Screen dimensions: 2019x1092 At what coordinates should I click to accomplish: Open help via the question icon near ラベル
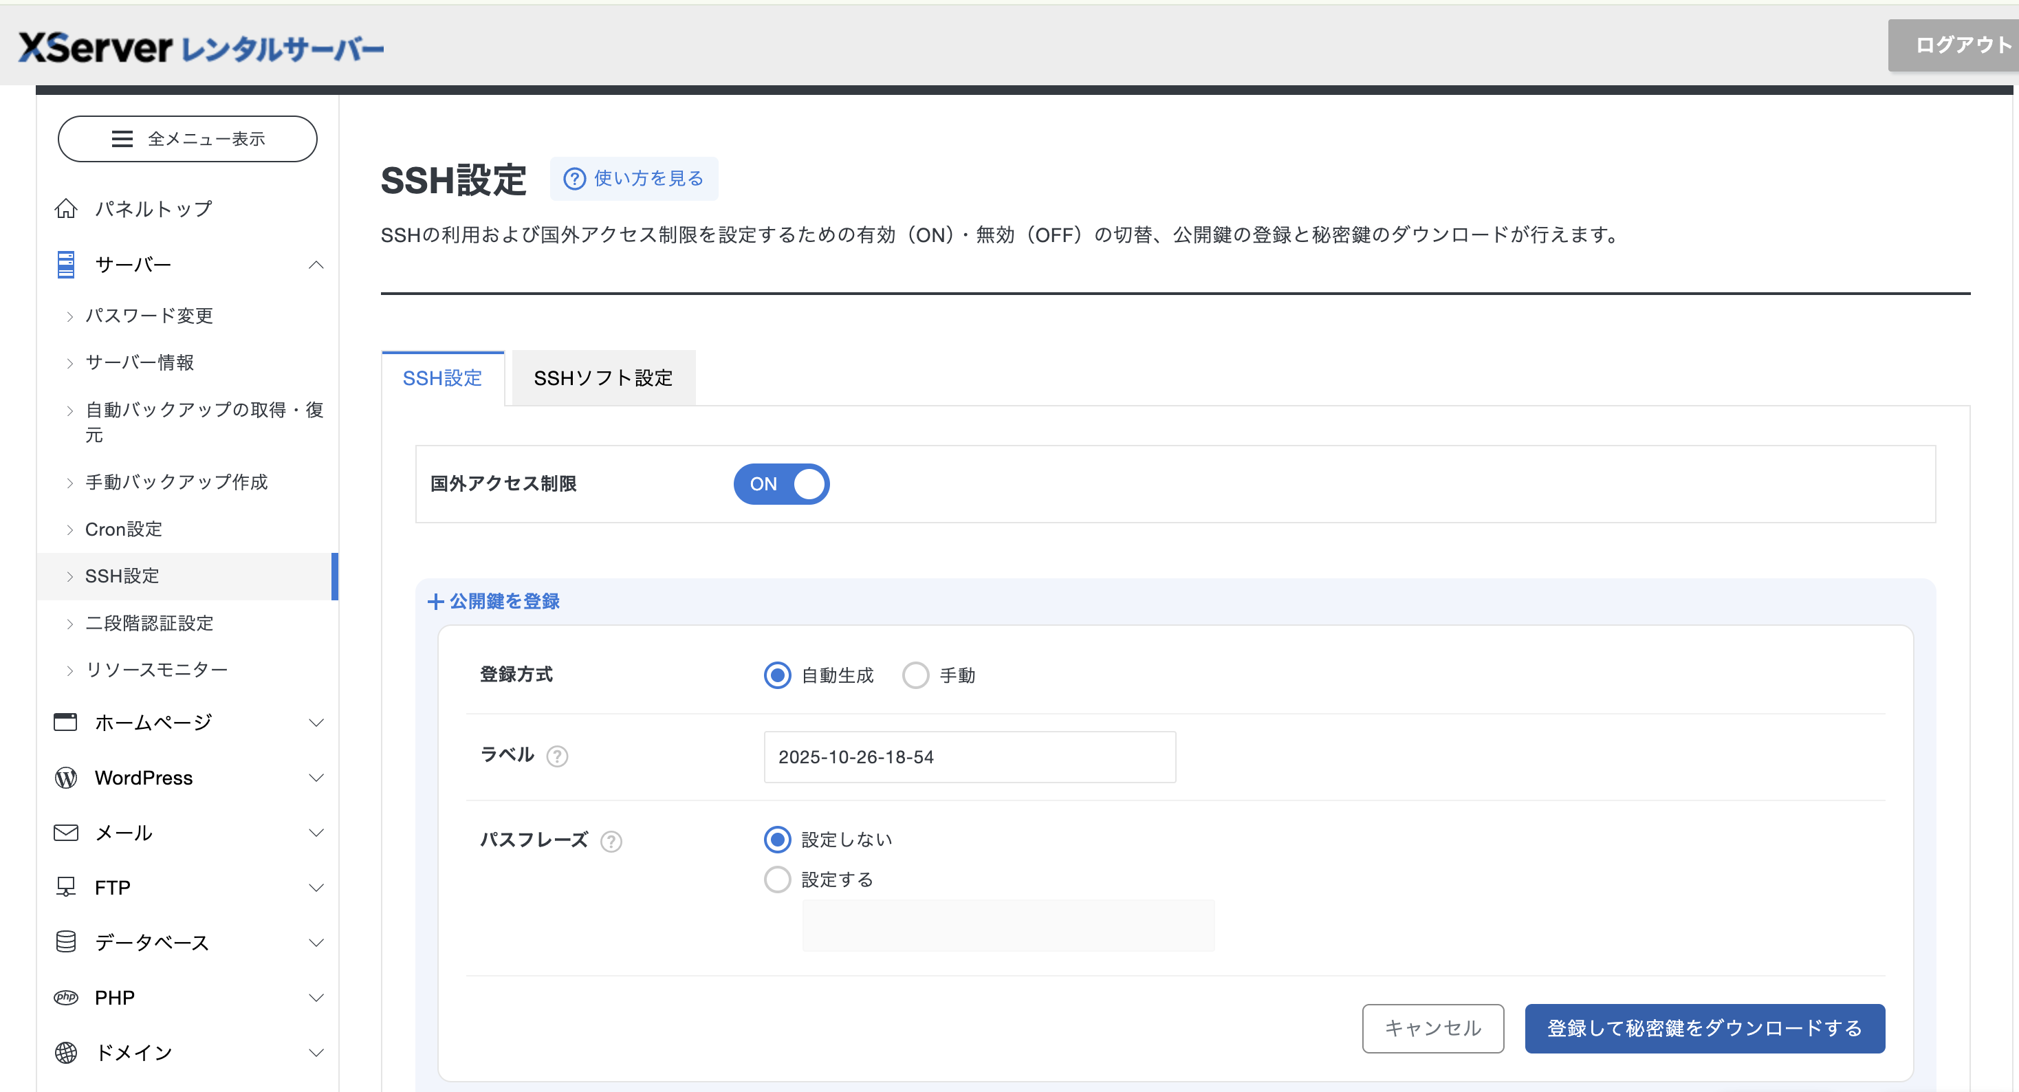(558, 756)
